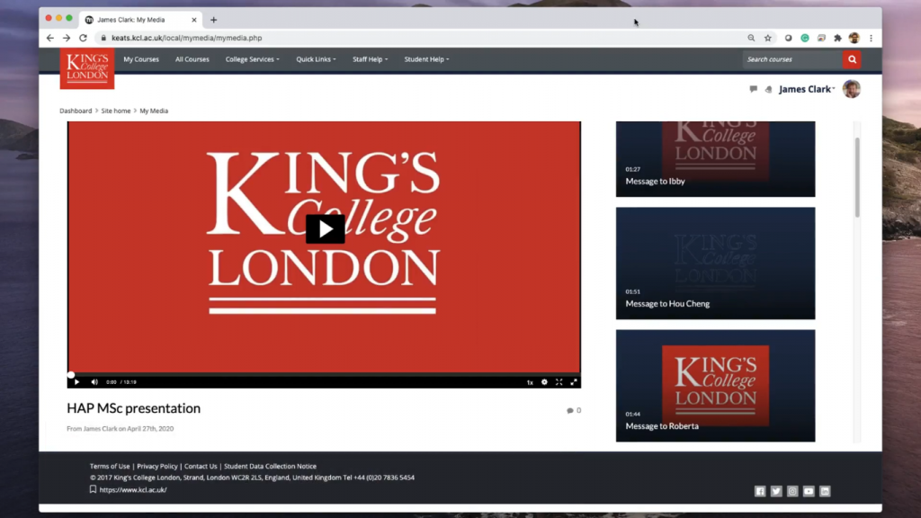Open the Instagram footer icon
921x518 pixels.
792,491
